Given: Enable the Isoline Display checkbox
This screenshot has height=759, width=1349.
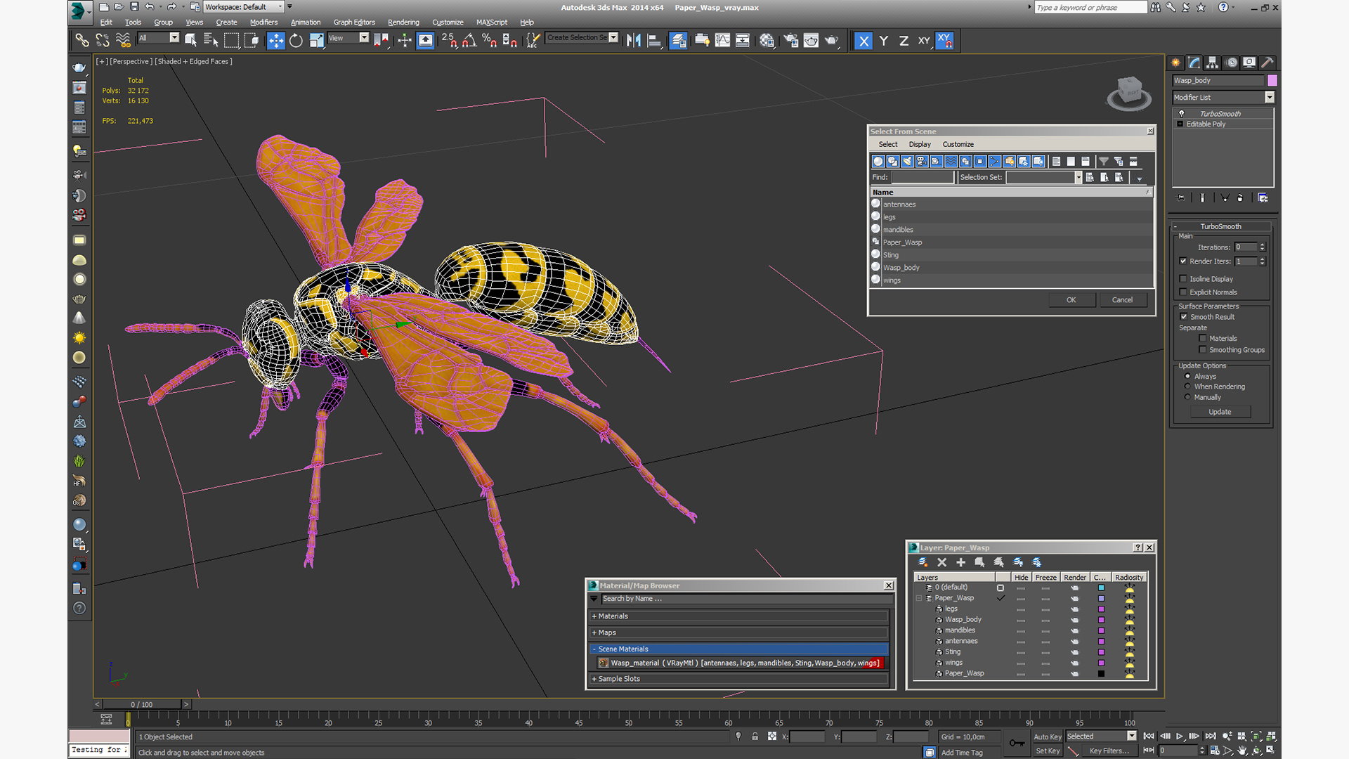Looking at the screenshot, I should click(x=1183, y=279).
